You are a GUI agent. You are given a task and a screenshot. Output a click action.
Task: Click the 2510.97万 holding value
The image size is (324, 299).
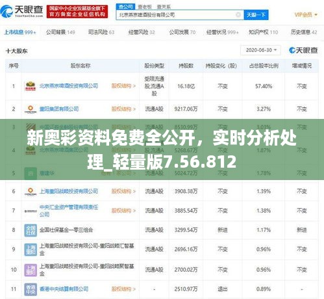[186, 289]
